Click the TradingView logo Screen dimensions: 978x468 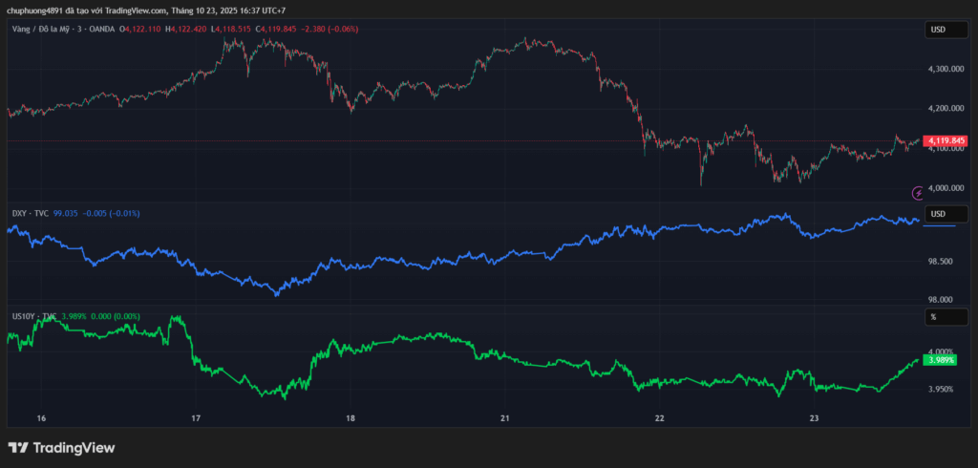[x=61, y=447]
